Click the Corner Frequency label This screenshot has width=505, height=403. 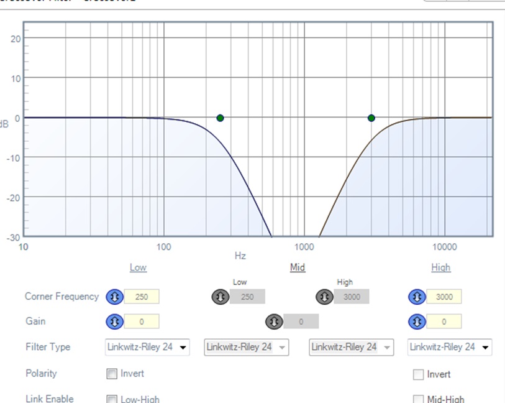tap(62, 296)
